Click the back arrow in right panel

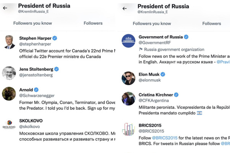click(124, 8)
